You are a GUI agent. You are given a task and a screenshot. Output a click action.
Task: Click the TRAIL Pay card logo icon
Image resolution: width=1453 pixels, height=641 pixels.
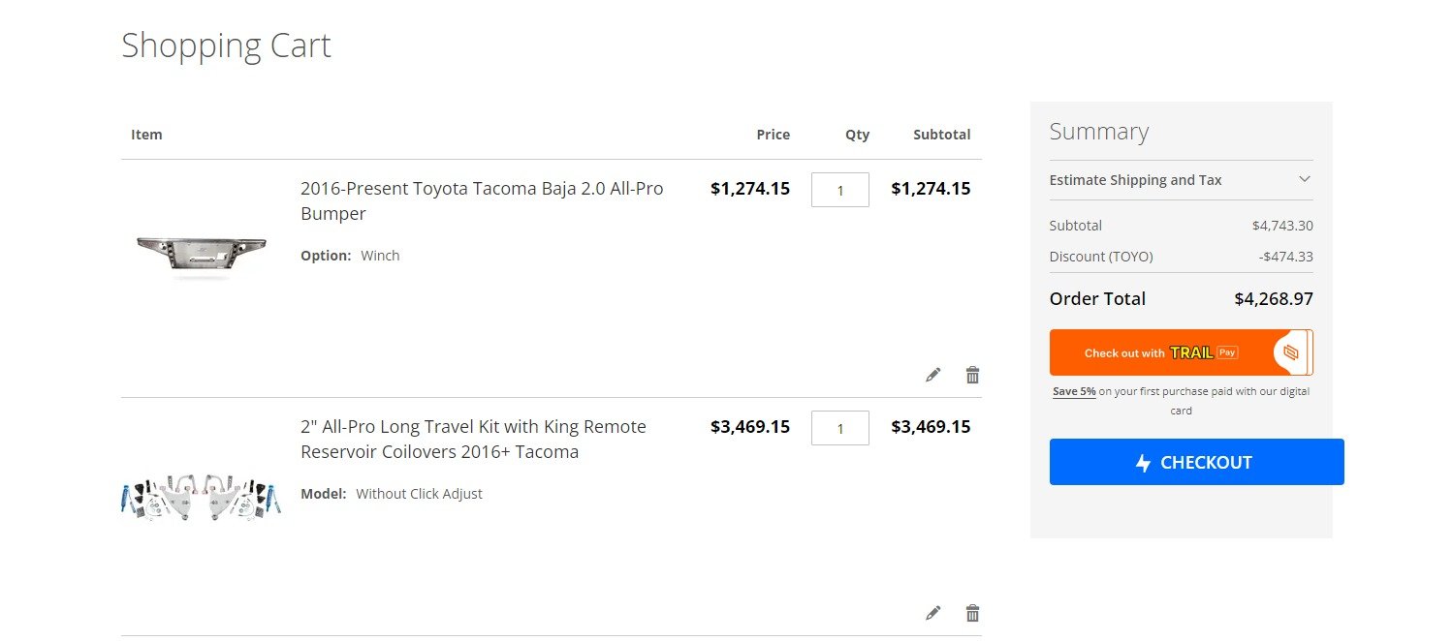click(x=1290, y=352)
